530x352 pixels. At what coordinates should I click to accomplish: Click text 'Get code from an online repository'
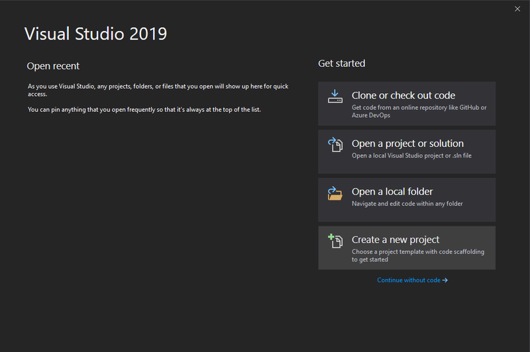click(399, 107)
